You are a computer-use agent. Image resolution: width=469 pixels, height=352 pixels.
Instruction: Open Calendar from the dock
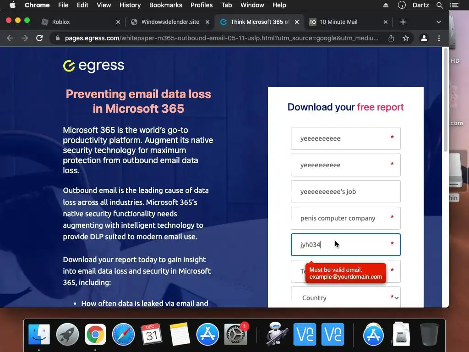[x=151, y=334]
